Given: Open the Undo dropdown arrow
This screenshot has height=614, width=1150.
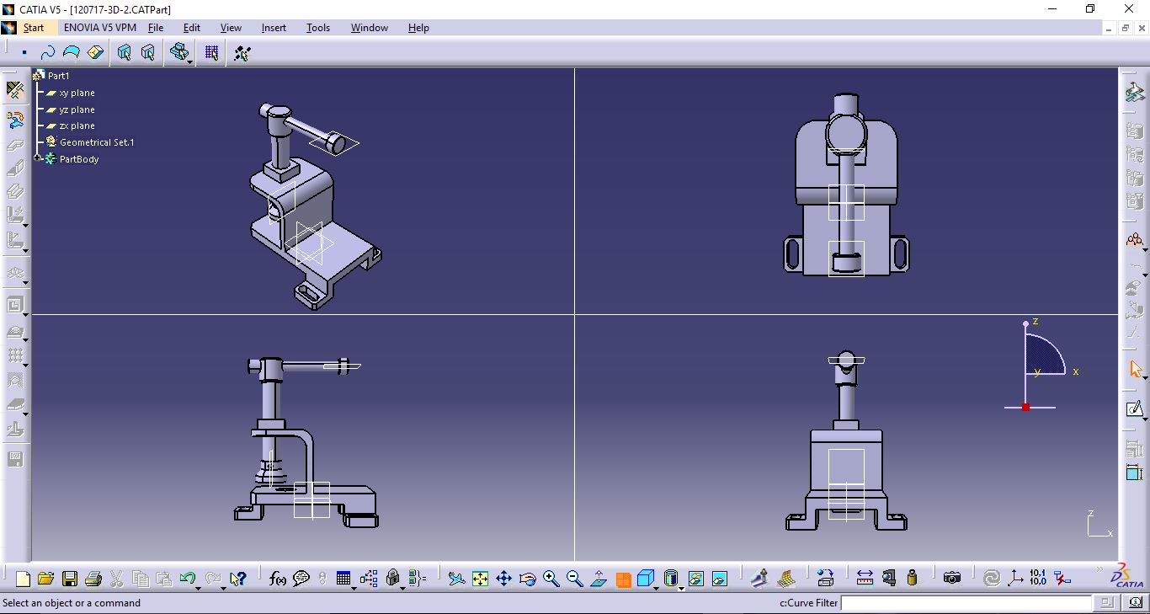Looking at the screenshot, I should tap(199, 589).
